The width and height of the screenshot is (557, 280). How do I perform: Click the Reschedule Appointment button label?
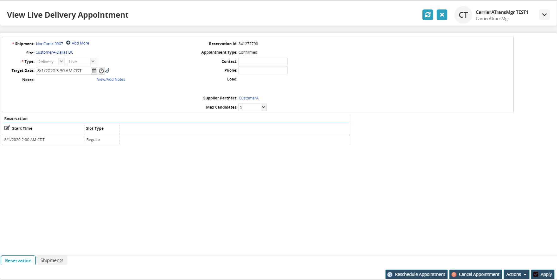420,274
